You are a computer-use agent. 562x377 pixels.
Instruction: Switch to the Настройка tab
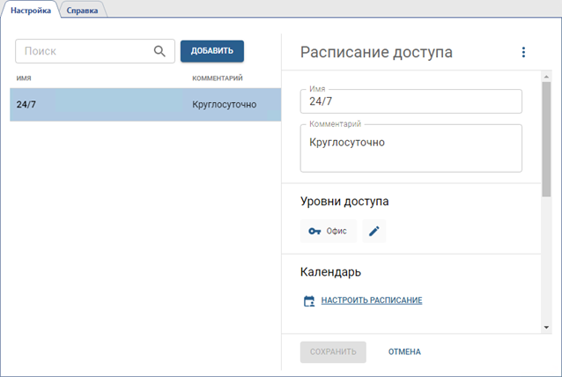click(32, 10)
